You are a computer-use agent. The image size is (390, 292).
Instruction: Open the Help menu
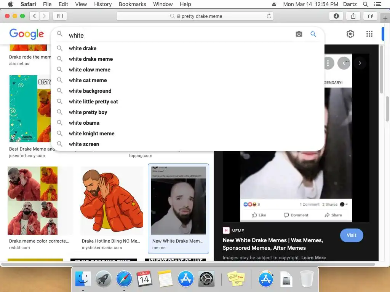click(185, 4)
